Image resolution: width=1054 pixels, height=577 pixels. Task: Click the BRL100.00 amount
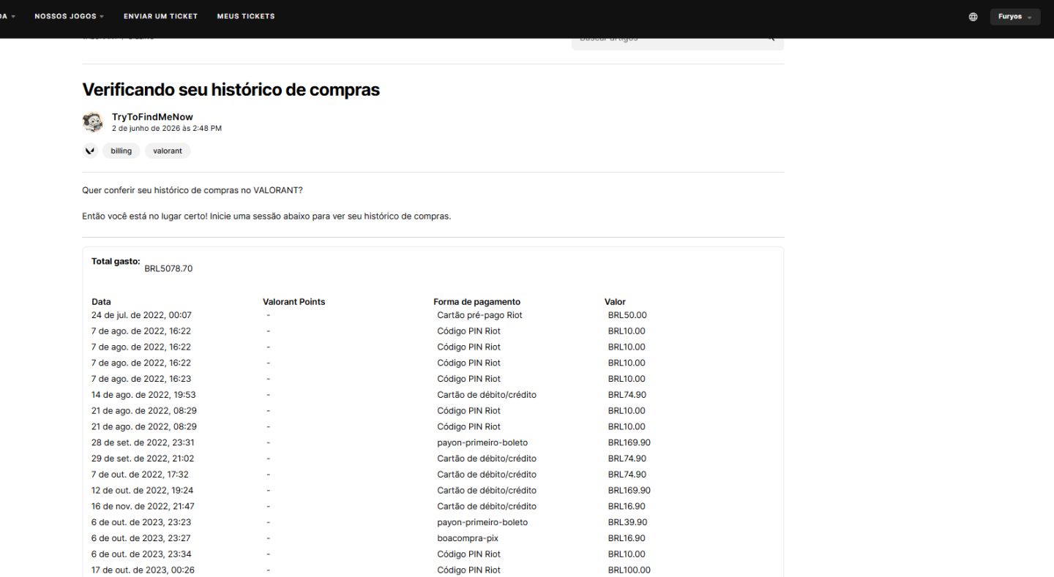[x=629, y=570]
